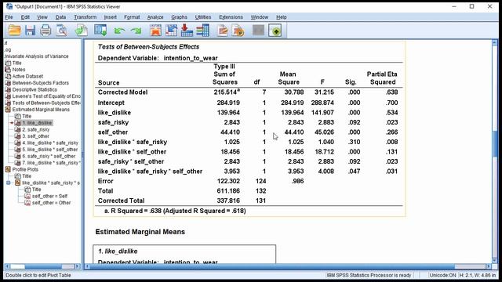This screenshot has width=502, height=282.
Task: Click the Export output icon
Action: [x=81, y=31]
